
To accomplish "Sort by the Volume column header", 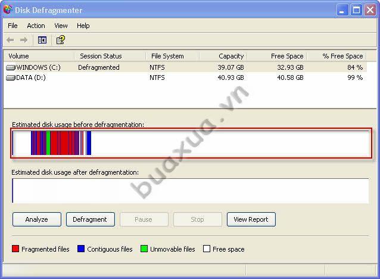I will (39, 56).
